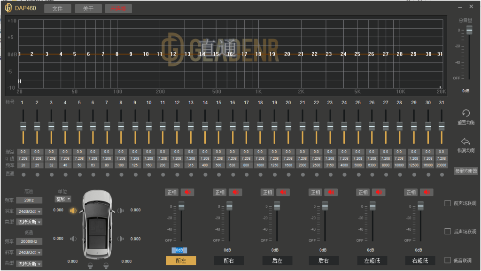Open the 低通 类型 巴特沃斯 dropdown

pyautogui.click(x=29, y=263)
